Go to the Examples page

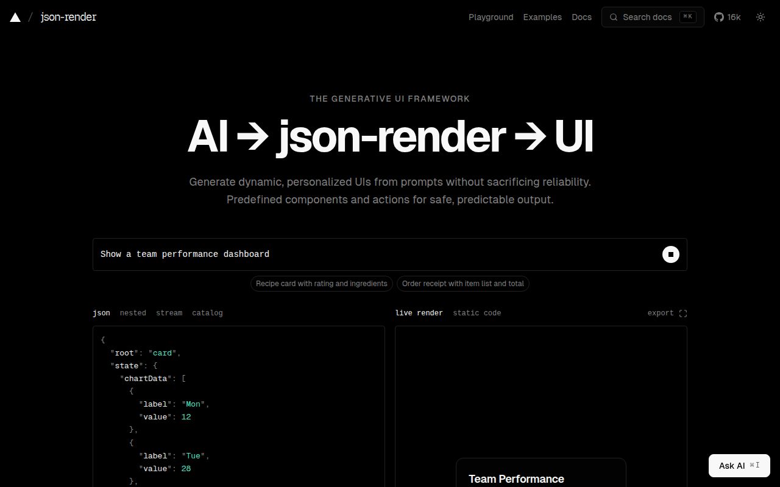point(542,17)
